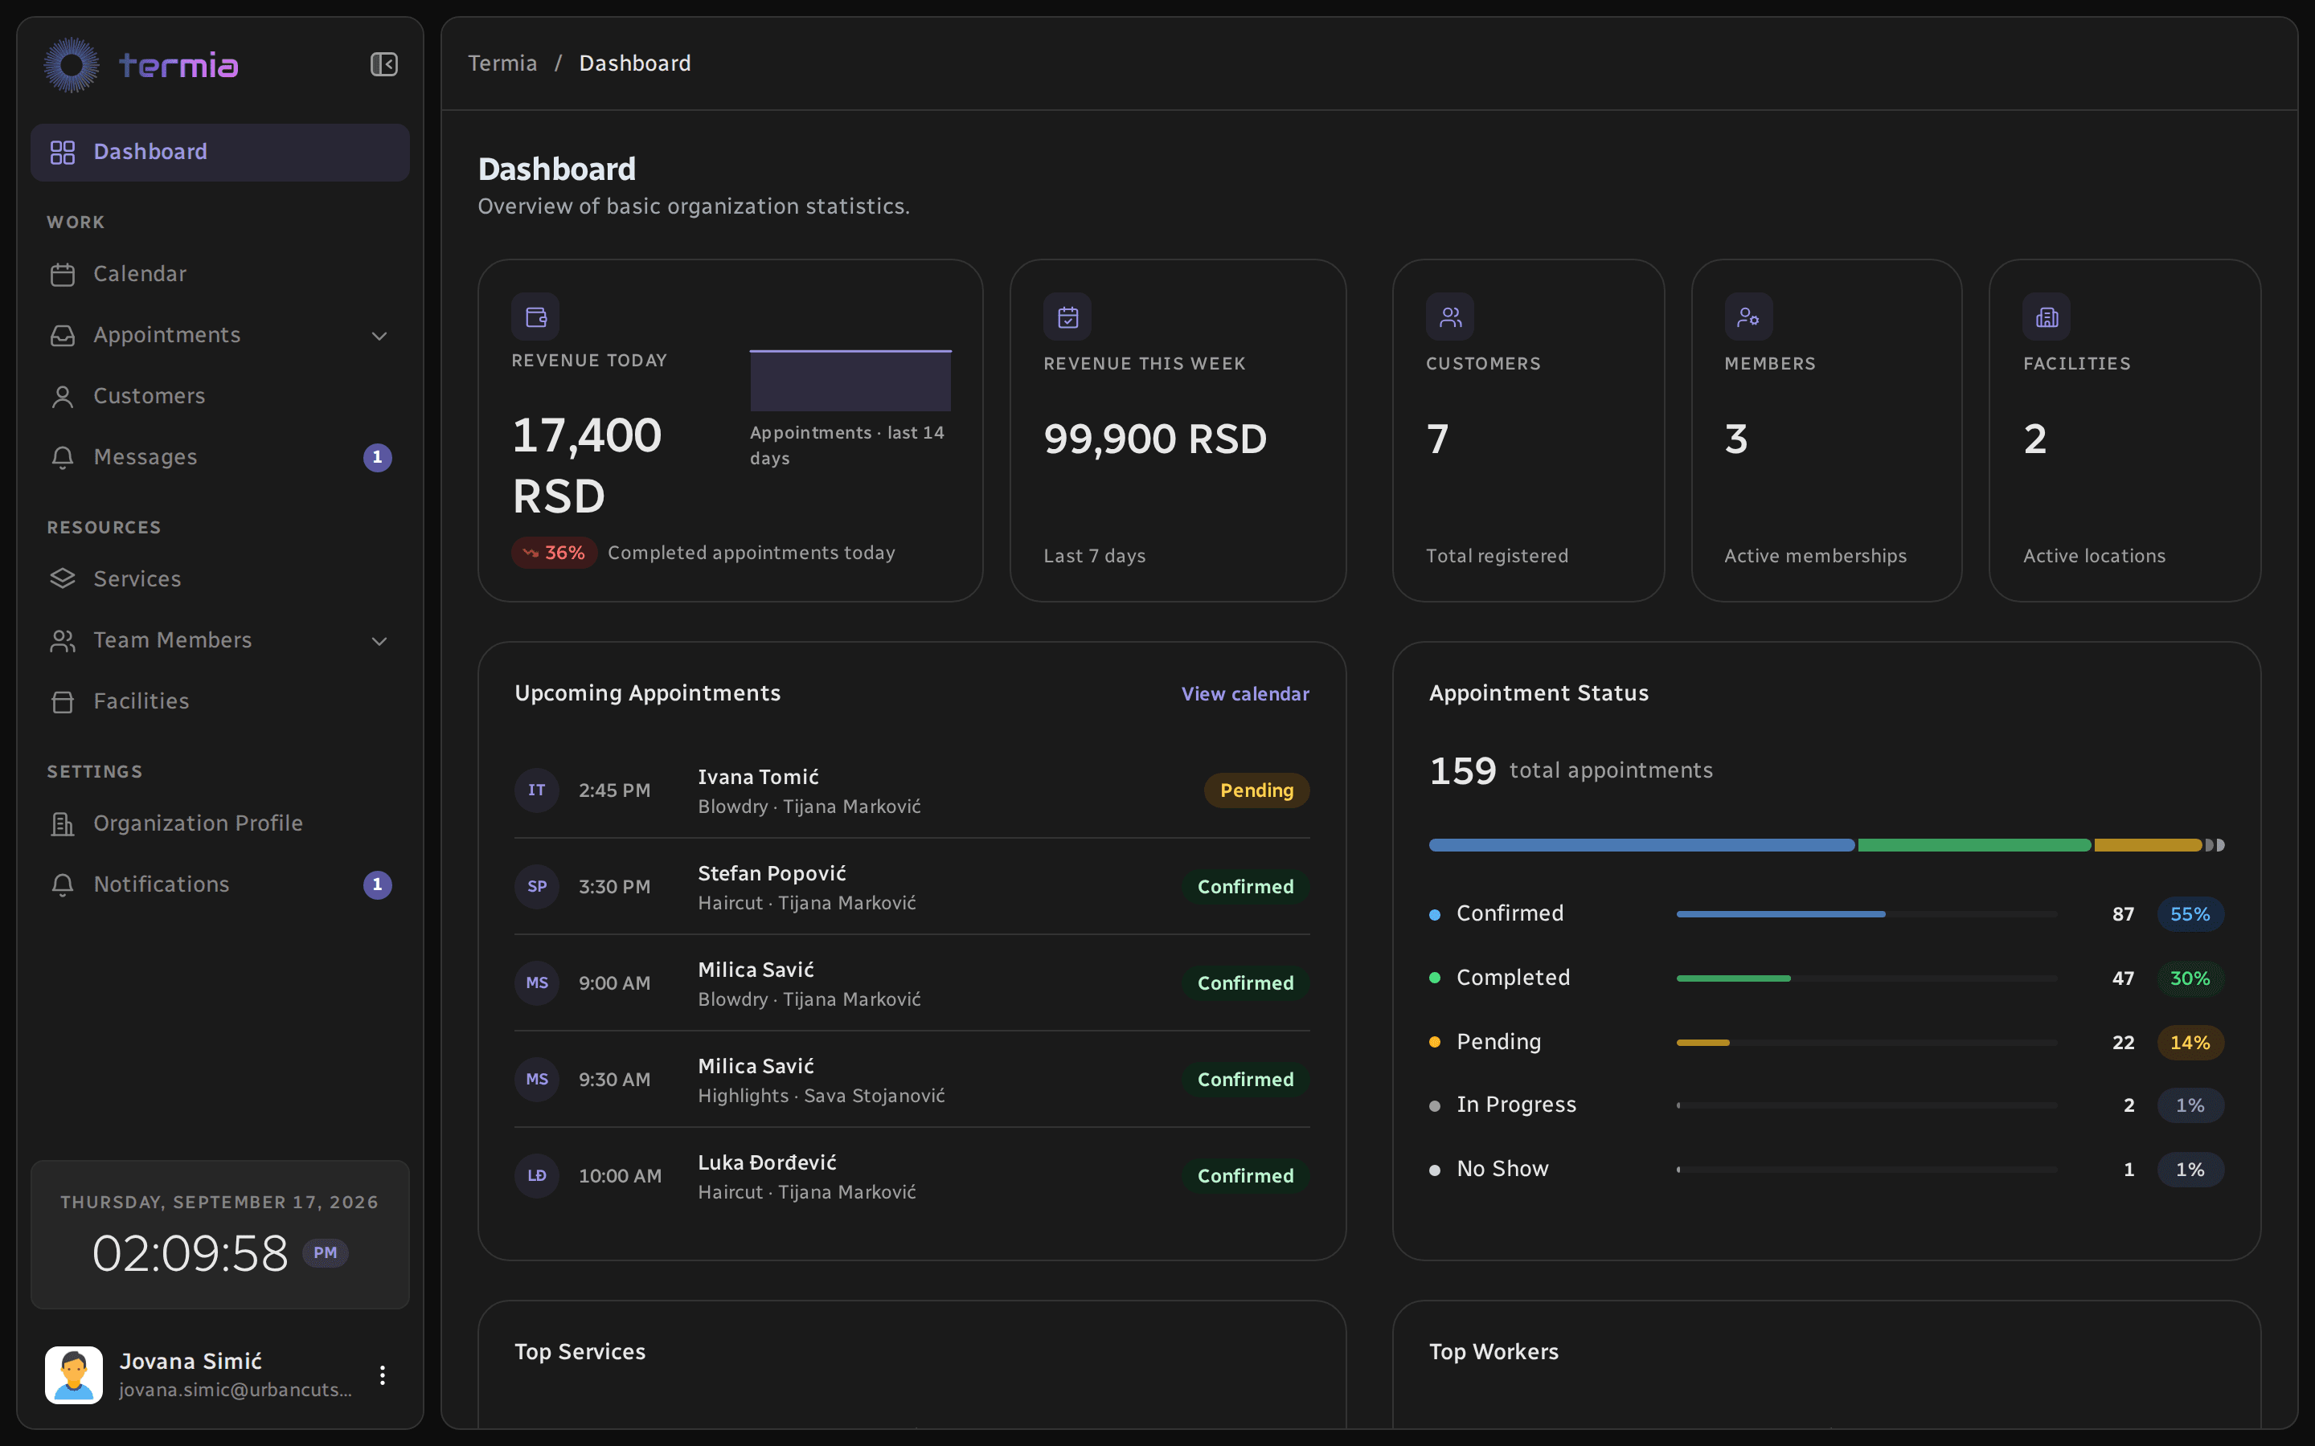
Task: Click the 02:09:58 clock display
Action: (191, 1253)
